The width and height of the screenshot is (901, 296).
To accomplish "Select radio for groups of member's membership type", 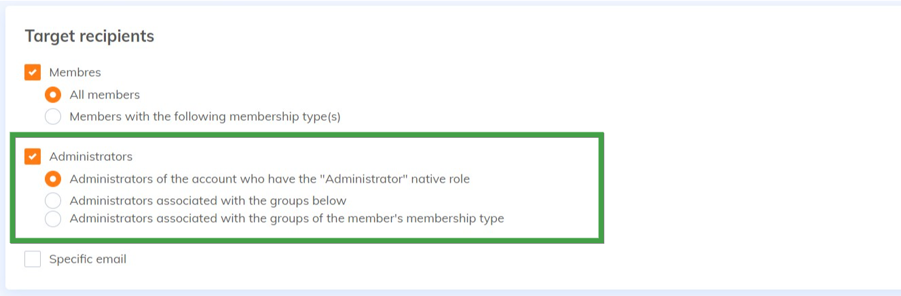I will click(53, 219).
